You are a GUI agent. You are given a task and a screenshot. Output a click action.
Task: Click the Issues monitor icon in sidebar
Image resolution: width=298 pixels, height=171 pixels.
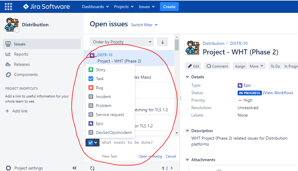(8, 44)
